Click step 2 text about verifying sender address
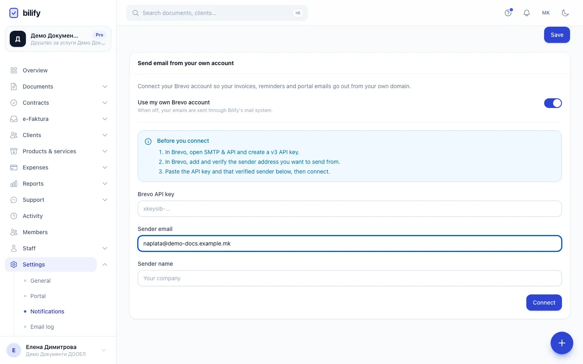The height and width of the screenshot is (364, 583). pyautogui.click(x=253, y=162)
